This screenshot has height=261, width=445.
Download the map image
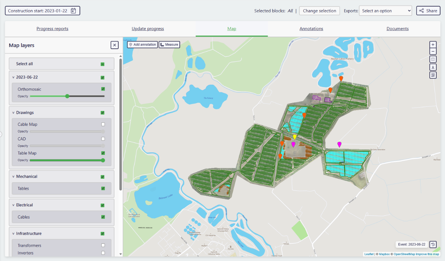(x=433, y=67)
